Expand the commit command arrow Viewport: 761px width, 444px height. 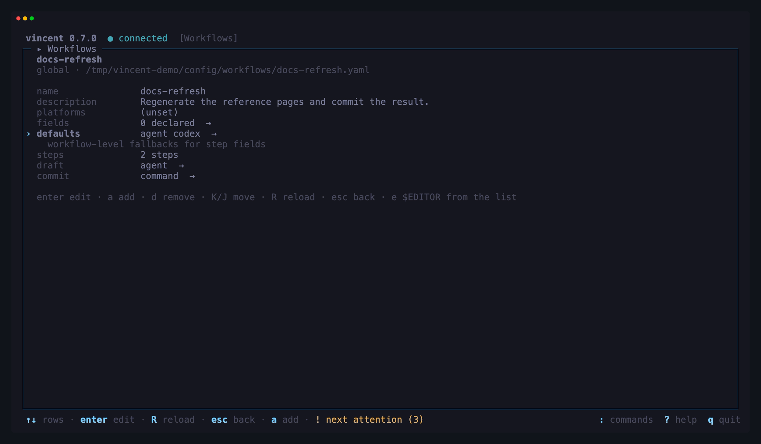pos(192,176)
